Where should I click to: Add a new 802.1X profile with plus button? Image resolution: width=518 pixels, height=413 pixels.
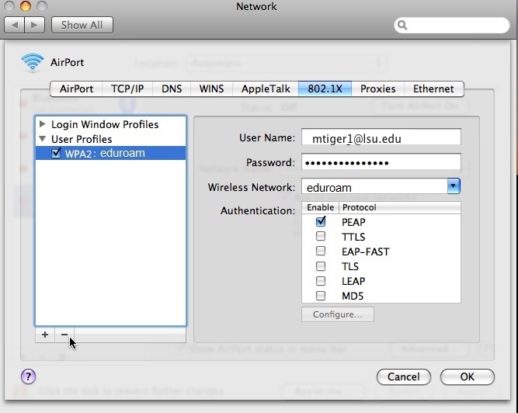pos(45,335)
